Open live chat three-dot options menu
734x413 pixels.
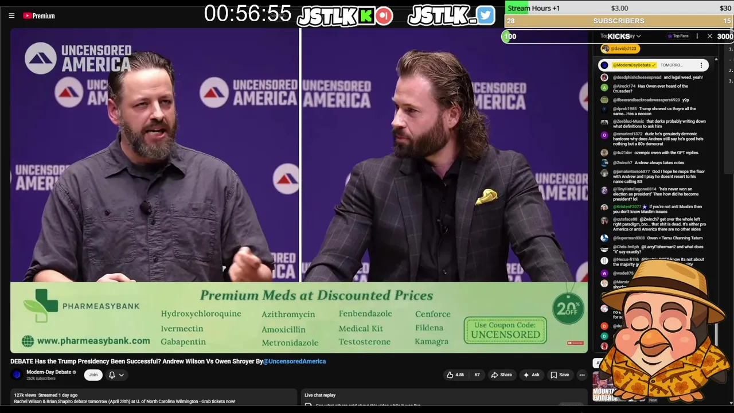697,36
